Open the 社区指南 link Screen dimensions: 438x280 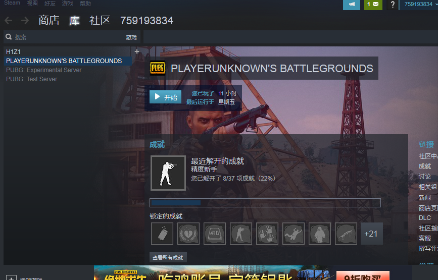428,229
